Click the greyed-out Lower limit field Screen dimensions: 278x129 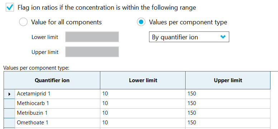(92, 37)
